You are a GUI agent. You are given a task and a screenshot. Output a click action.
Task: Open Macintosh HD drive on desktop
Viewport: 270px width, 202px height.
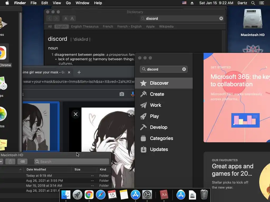253,23
